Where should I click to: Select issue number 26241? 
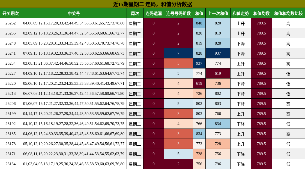11,53
